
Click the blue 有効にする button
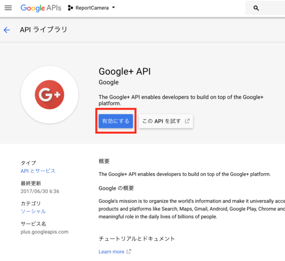[x=116, y=121]
